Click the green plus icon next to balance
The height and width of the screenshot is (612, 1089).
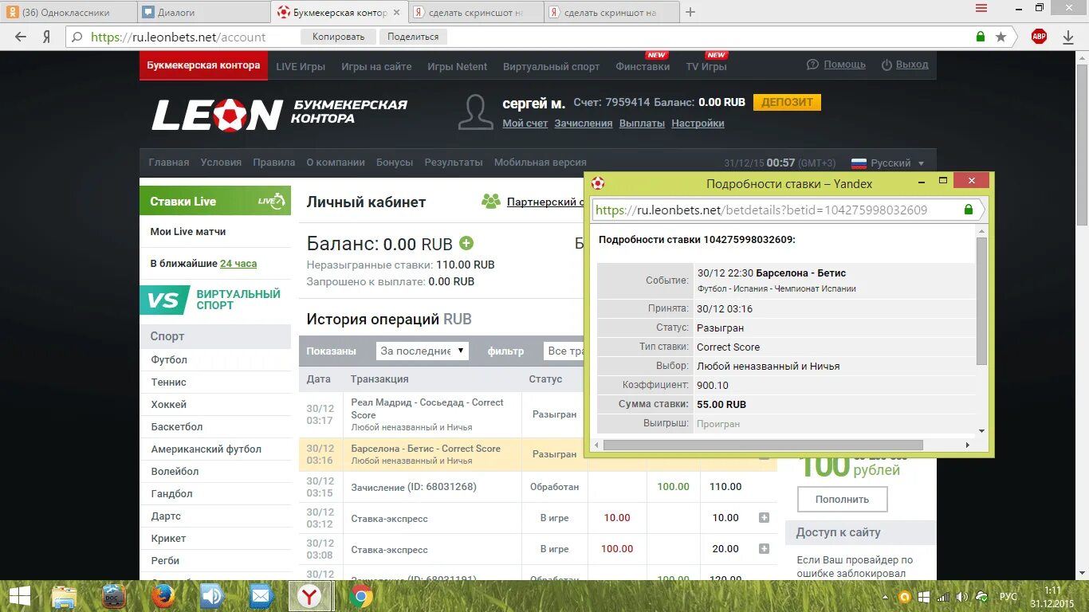coord(466,243)
